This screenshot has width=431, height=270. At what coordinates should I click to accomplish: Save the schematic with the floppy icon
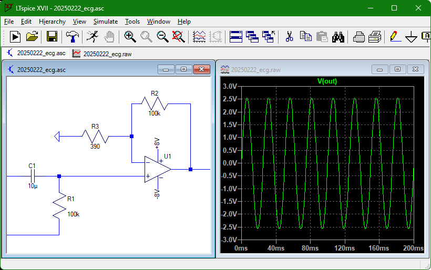pos(52,37)
